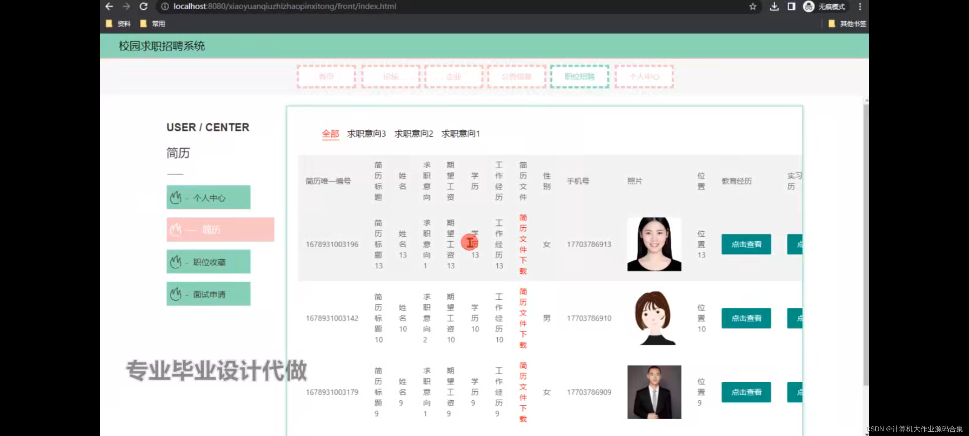Viewport: 969px width, 436px height.
Task: Open 面试申请 in the sidebar
Action: point(208,294)
